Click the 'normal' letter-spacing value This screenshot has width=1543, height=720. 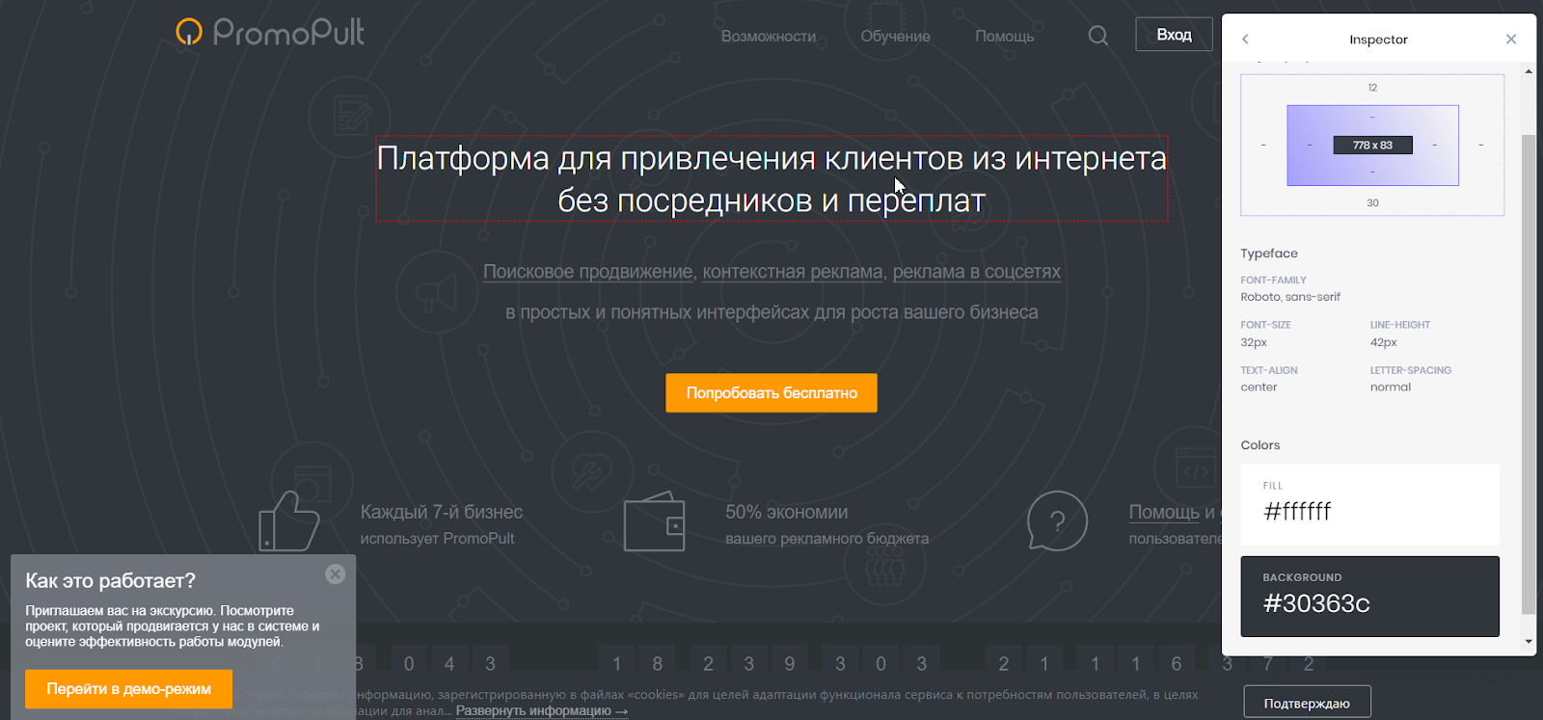coord(1391,387)
